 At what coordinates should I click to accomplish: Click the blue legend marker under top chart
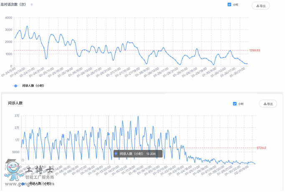[x=16, y=86]
